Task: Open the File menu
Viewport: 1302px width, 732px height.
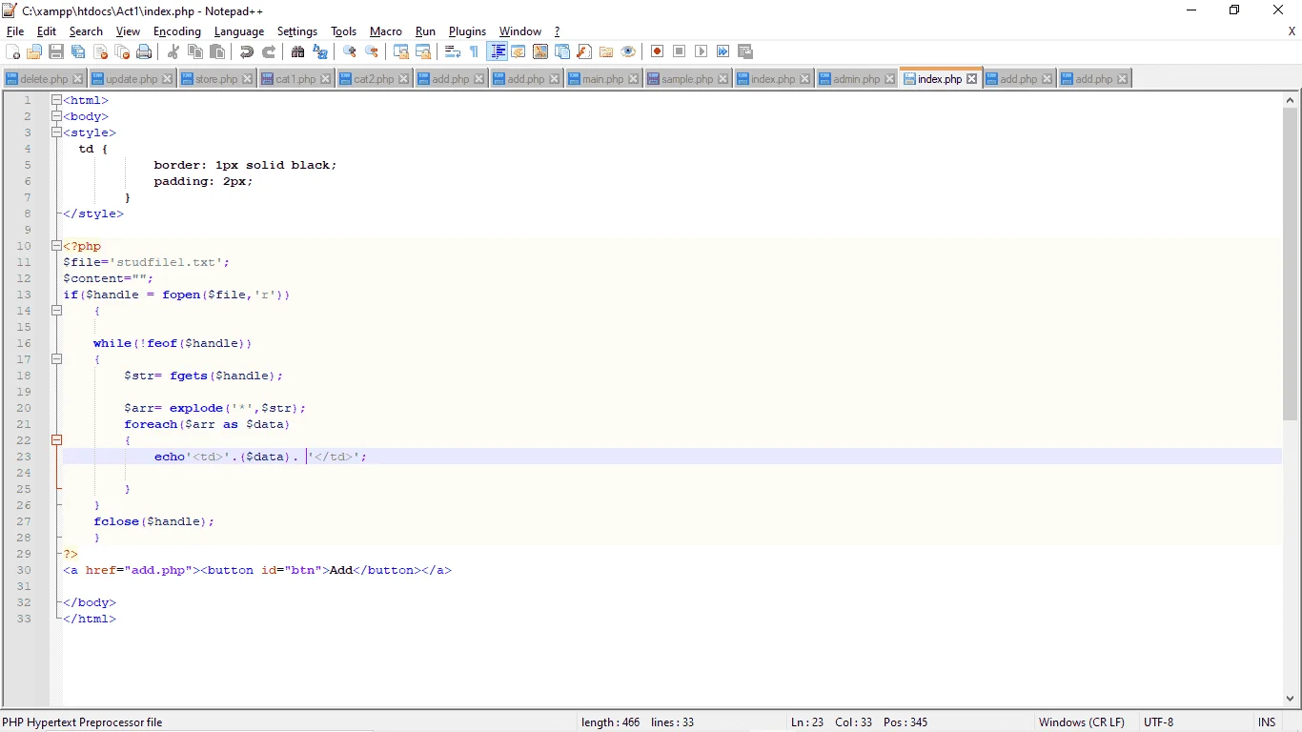Action: pyautogui.click(x=15, y=31)
